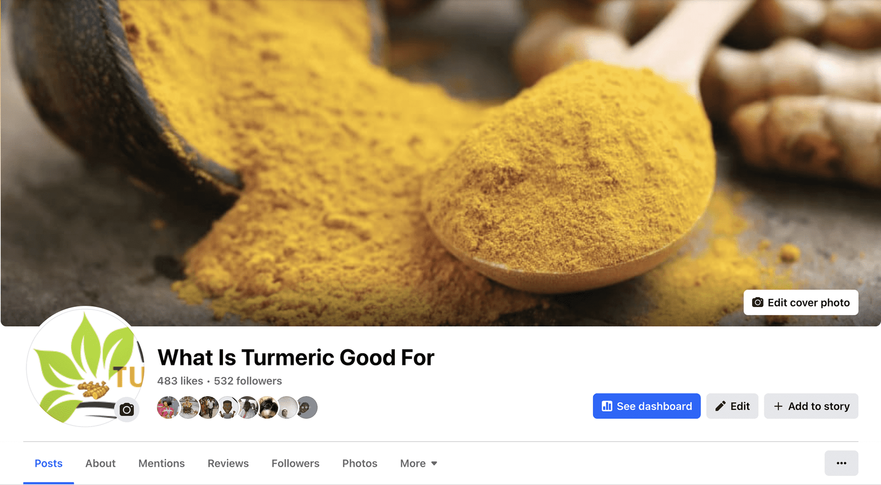
Task: Select the Posts tab
Action: 48,464
